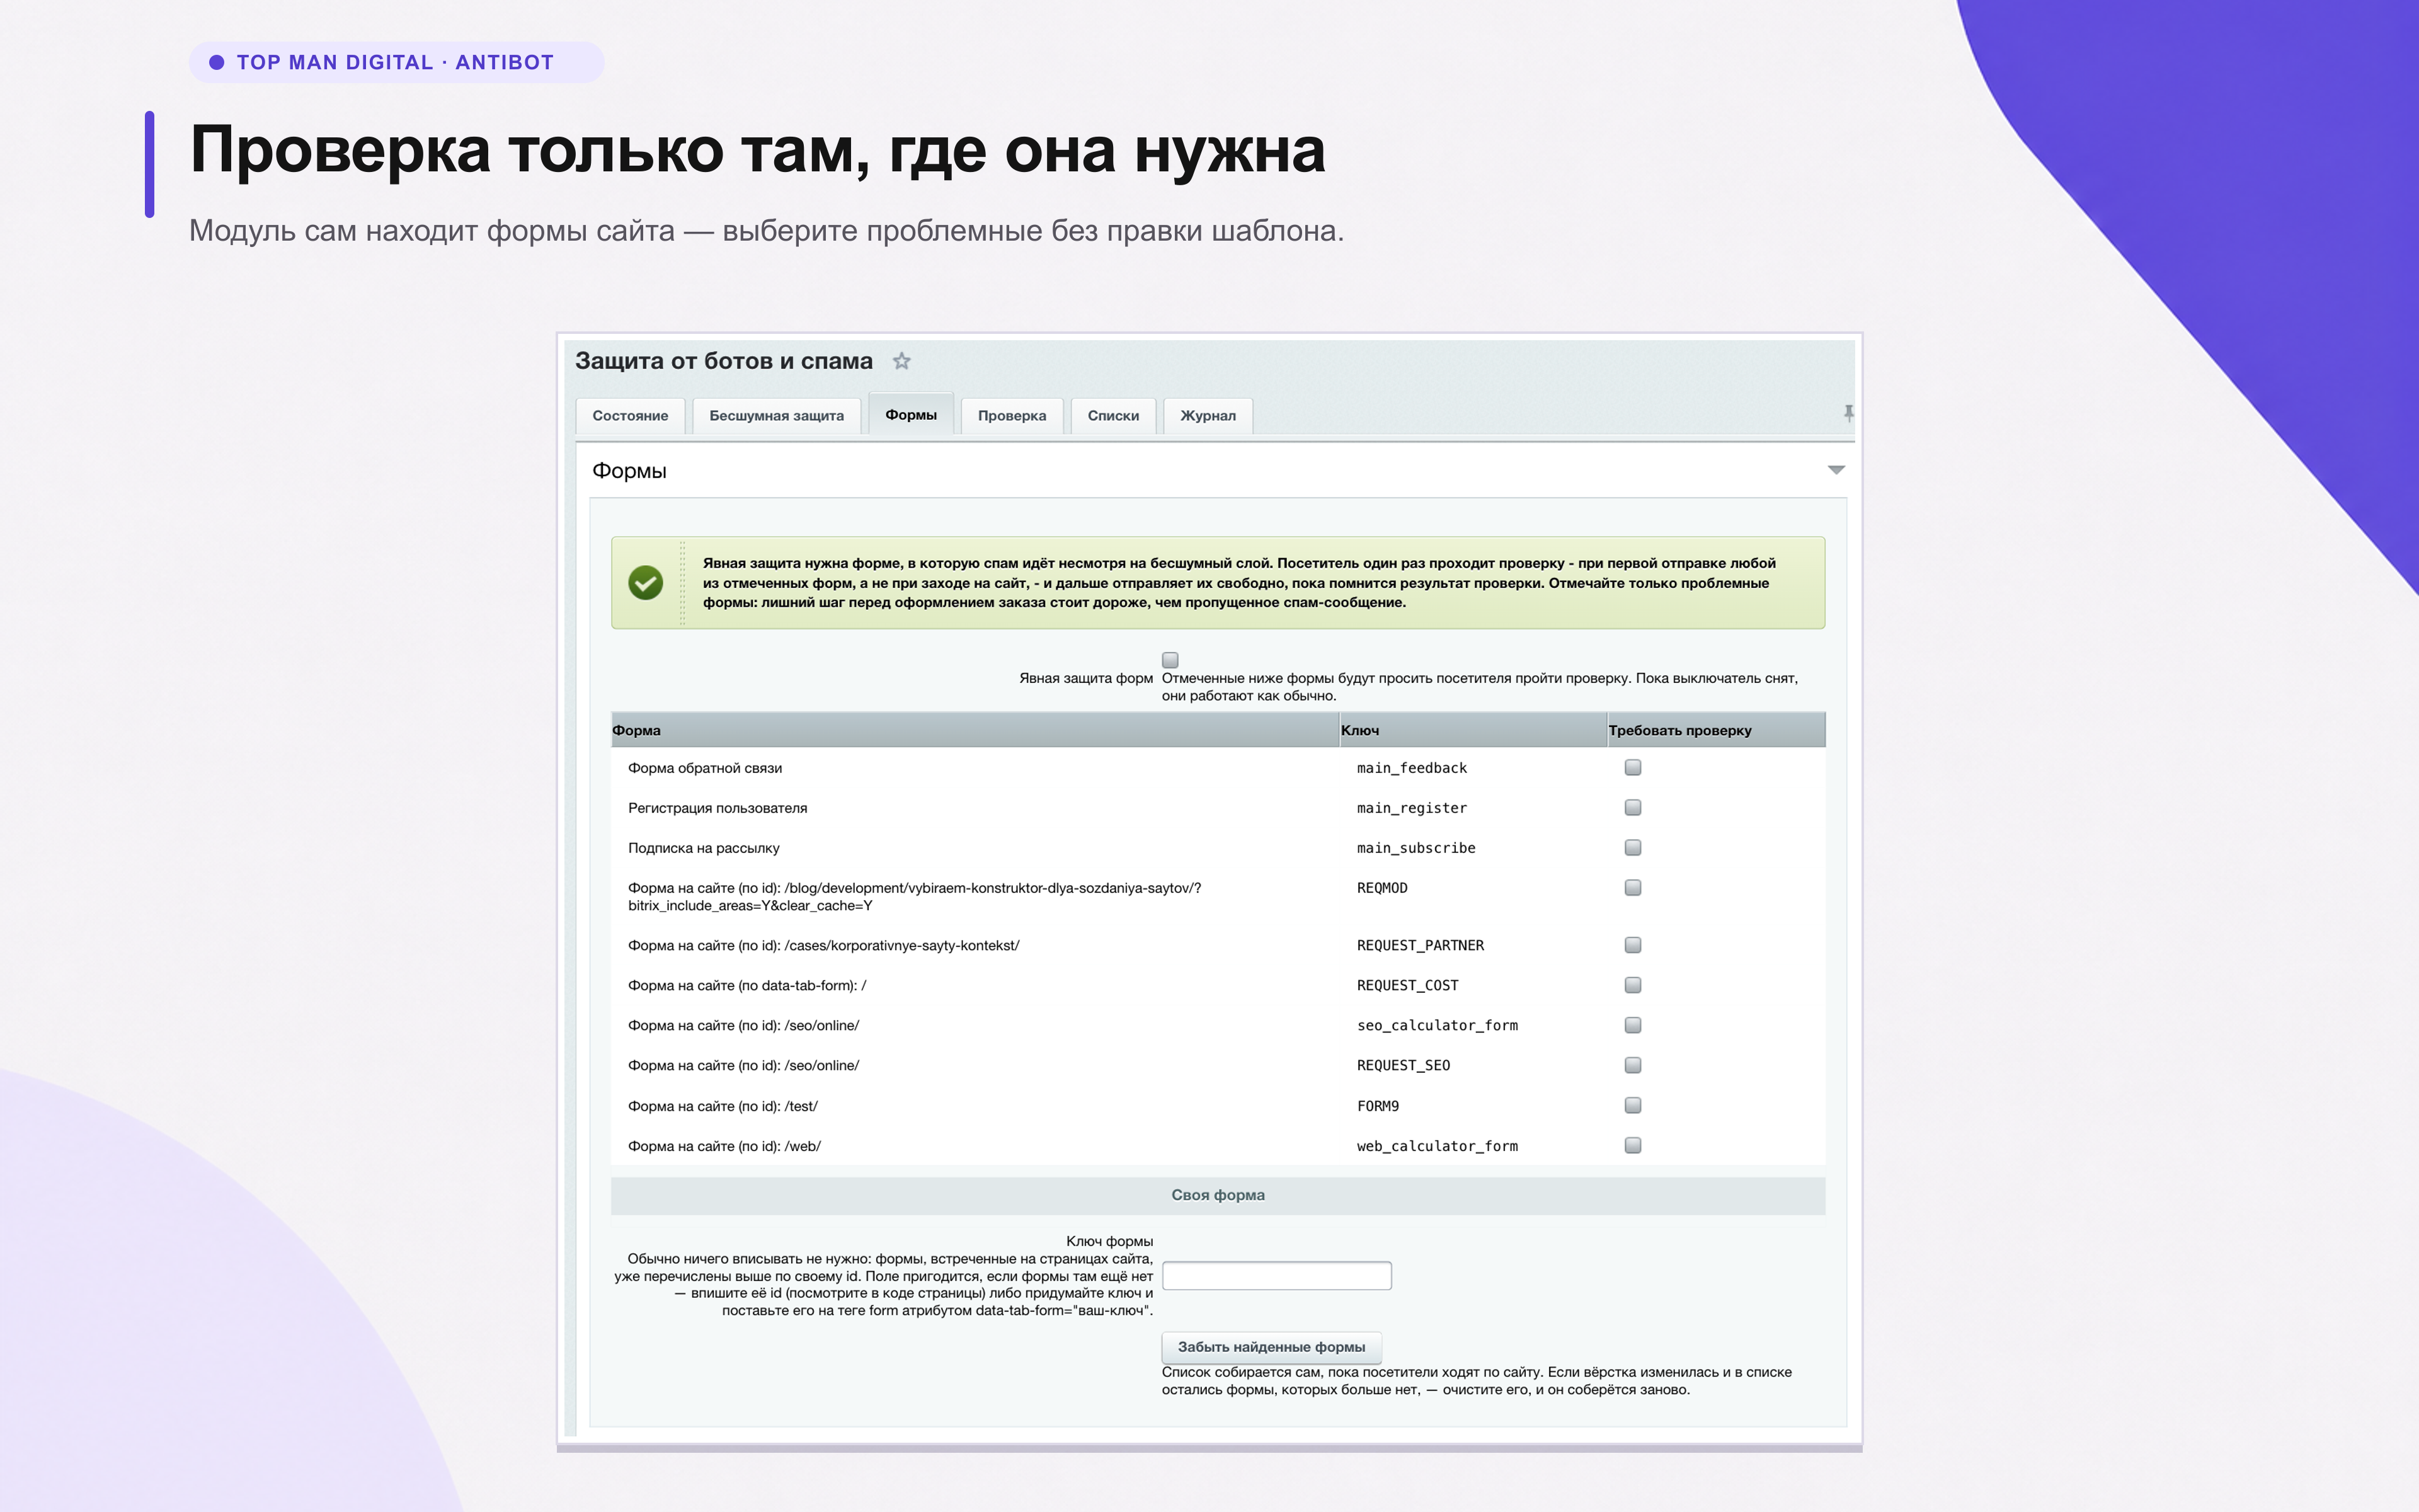Click the Ключ column header
The image size is (2419, 1512).
1472,730
